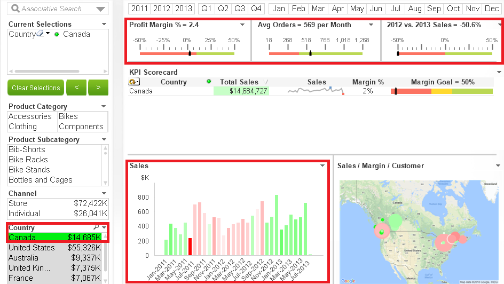Select the Clothing product category
The image size is (504, 284).
22,127
